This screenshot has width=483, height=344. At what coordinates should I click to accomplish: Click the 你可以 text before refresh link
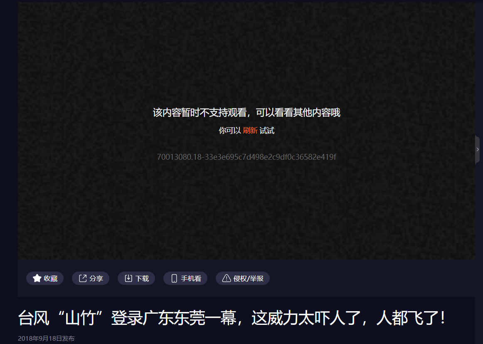click(230, 131)
